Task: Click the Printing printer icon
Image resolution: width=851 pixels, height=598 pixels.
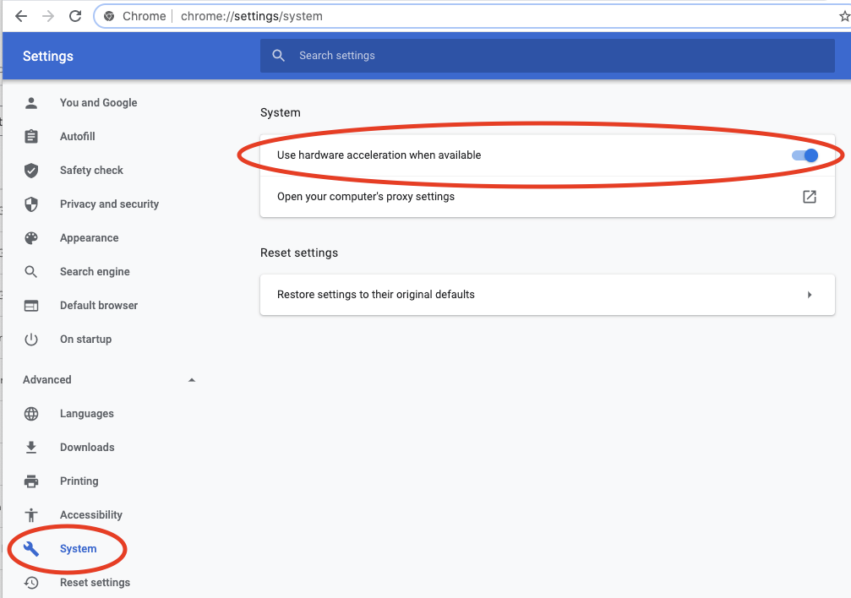Action: tap(31, 481)
